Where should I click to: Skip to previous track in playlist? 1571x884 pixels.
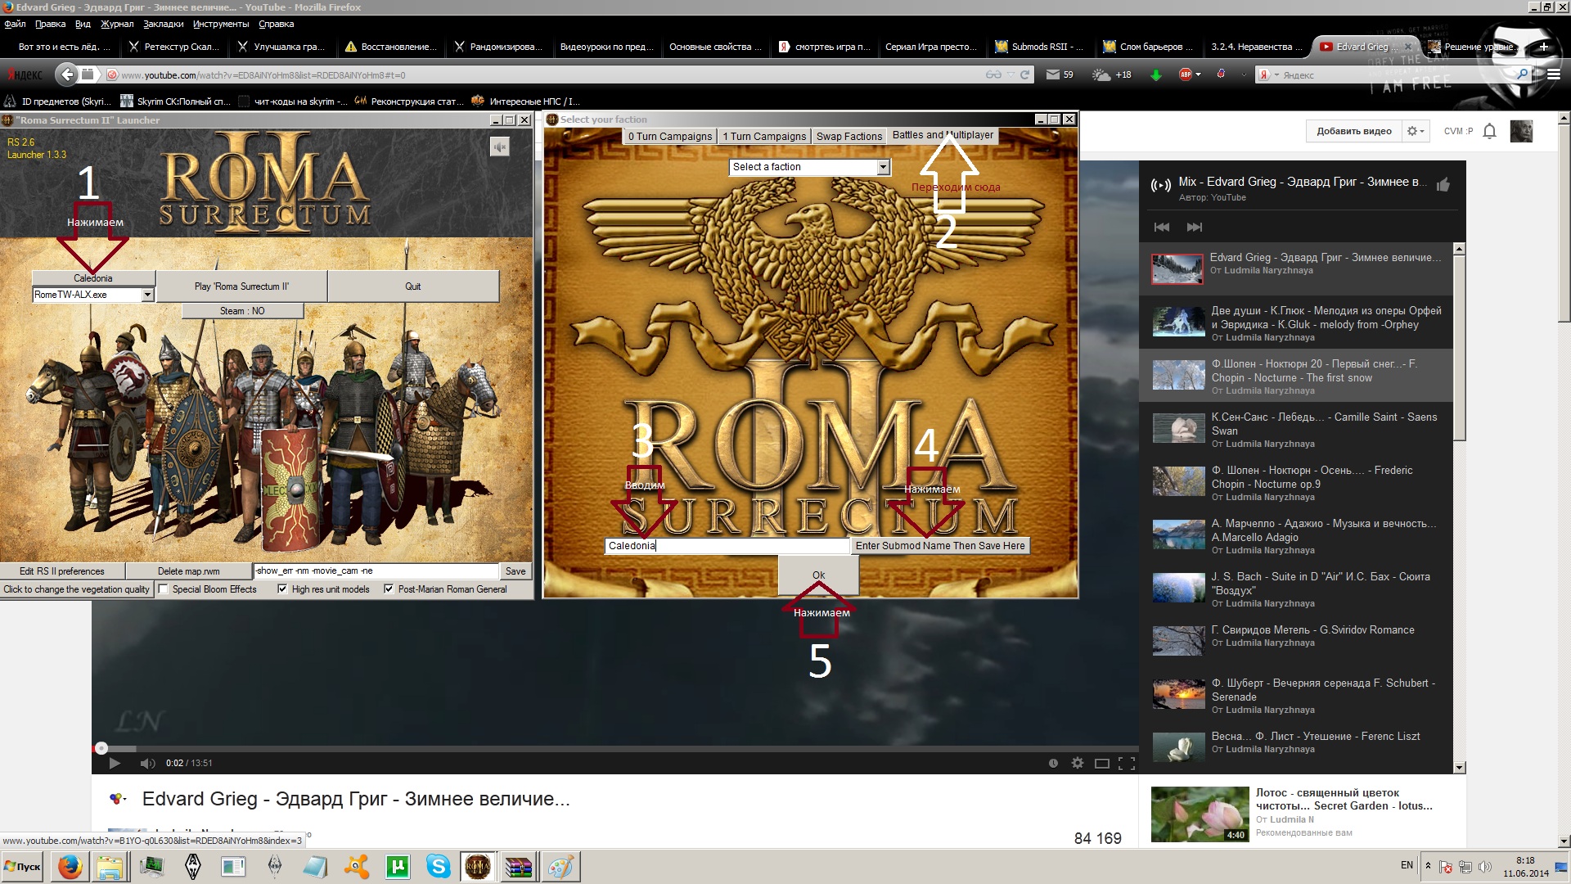1161,228
